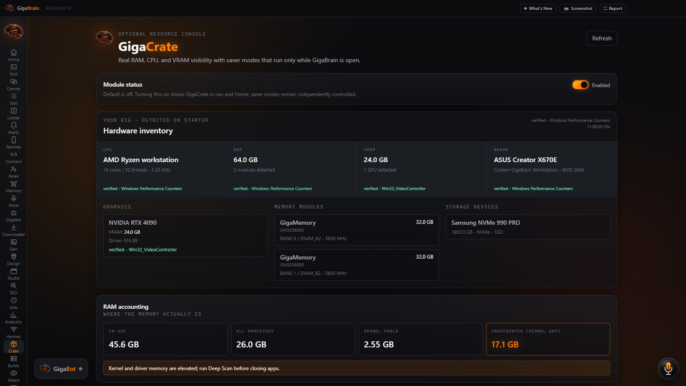Click '1 GPU detected' text
The height and width of the screenshot is (386, 686).
click(380, 170)
